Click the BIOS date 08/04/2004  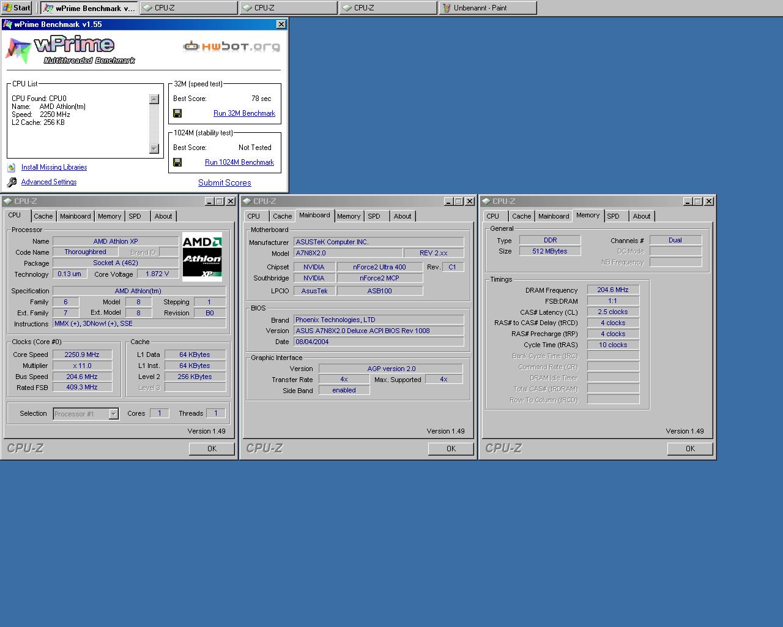(x=379, y=342)
